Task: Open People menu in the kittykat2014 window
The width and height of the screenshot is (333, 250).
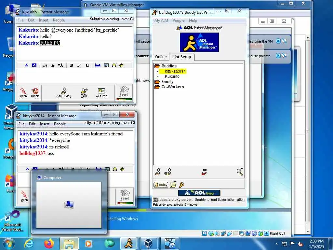Action: [60, 124]
